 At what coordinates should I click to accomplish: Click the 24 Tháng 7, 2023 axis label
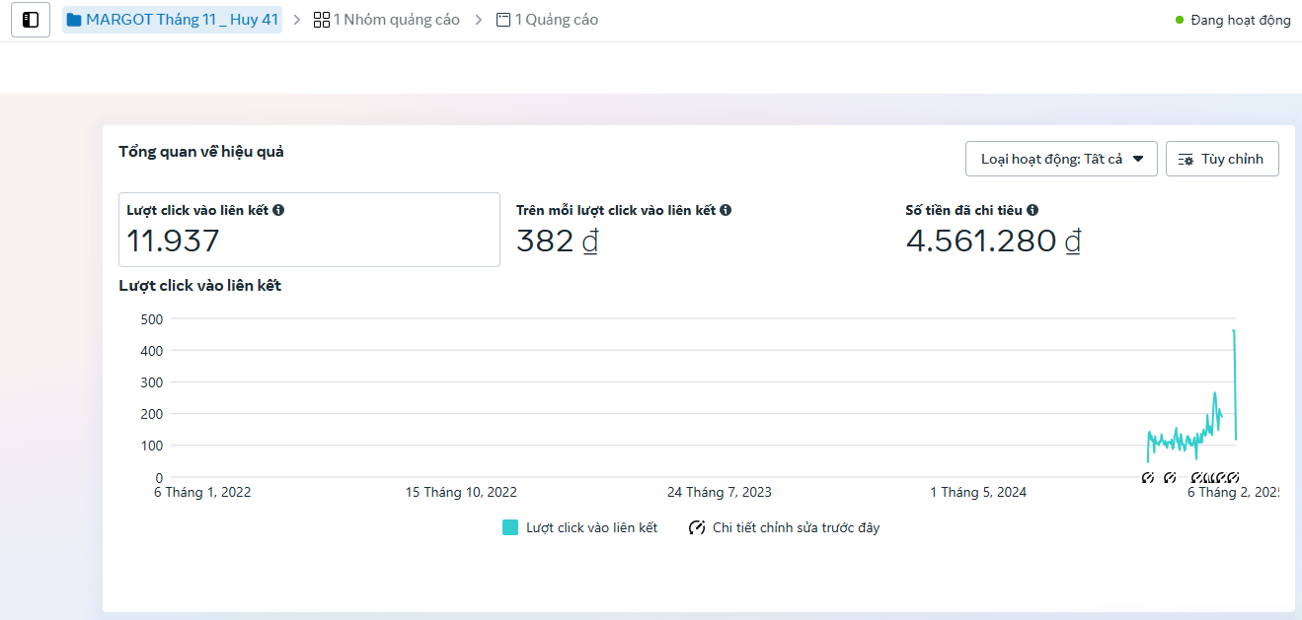click(x=720, y=492)
